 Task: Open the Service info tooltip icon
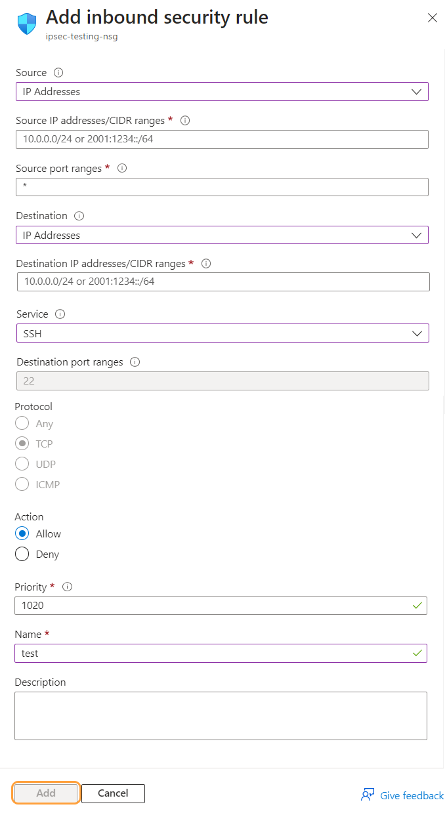pyautogui.click(x=60, y=314)
